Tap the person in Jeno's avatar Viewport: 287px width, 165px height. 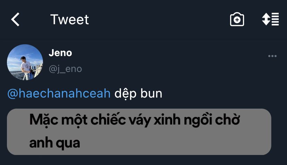tap(27, 68)
